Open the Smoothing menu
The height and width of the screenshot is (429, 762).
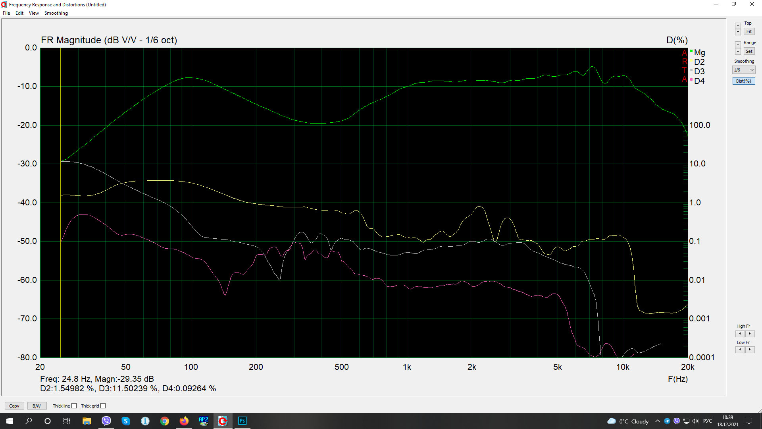click(56, 13)
